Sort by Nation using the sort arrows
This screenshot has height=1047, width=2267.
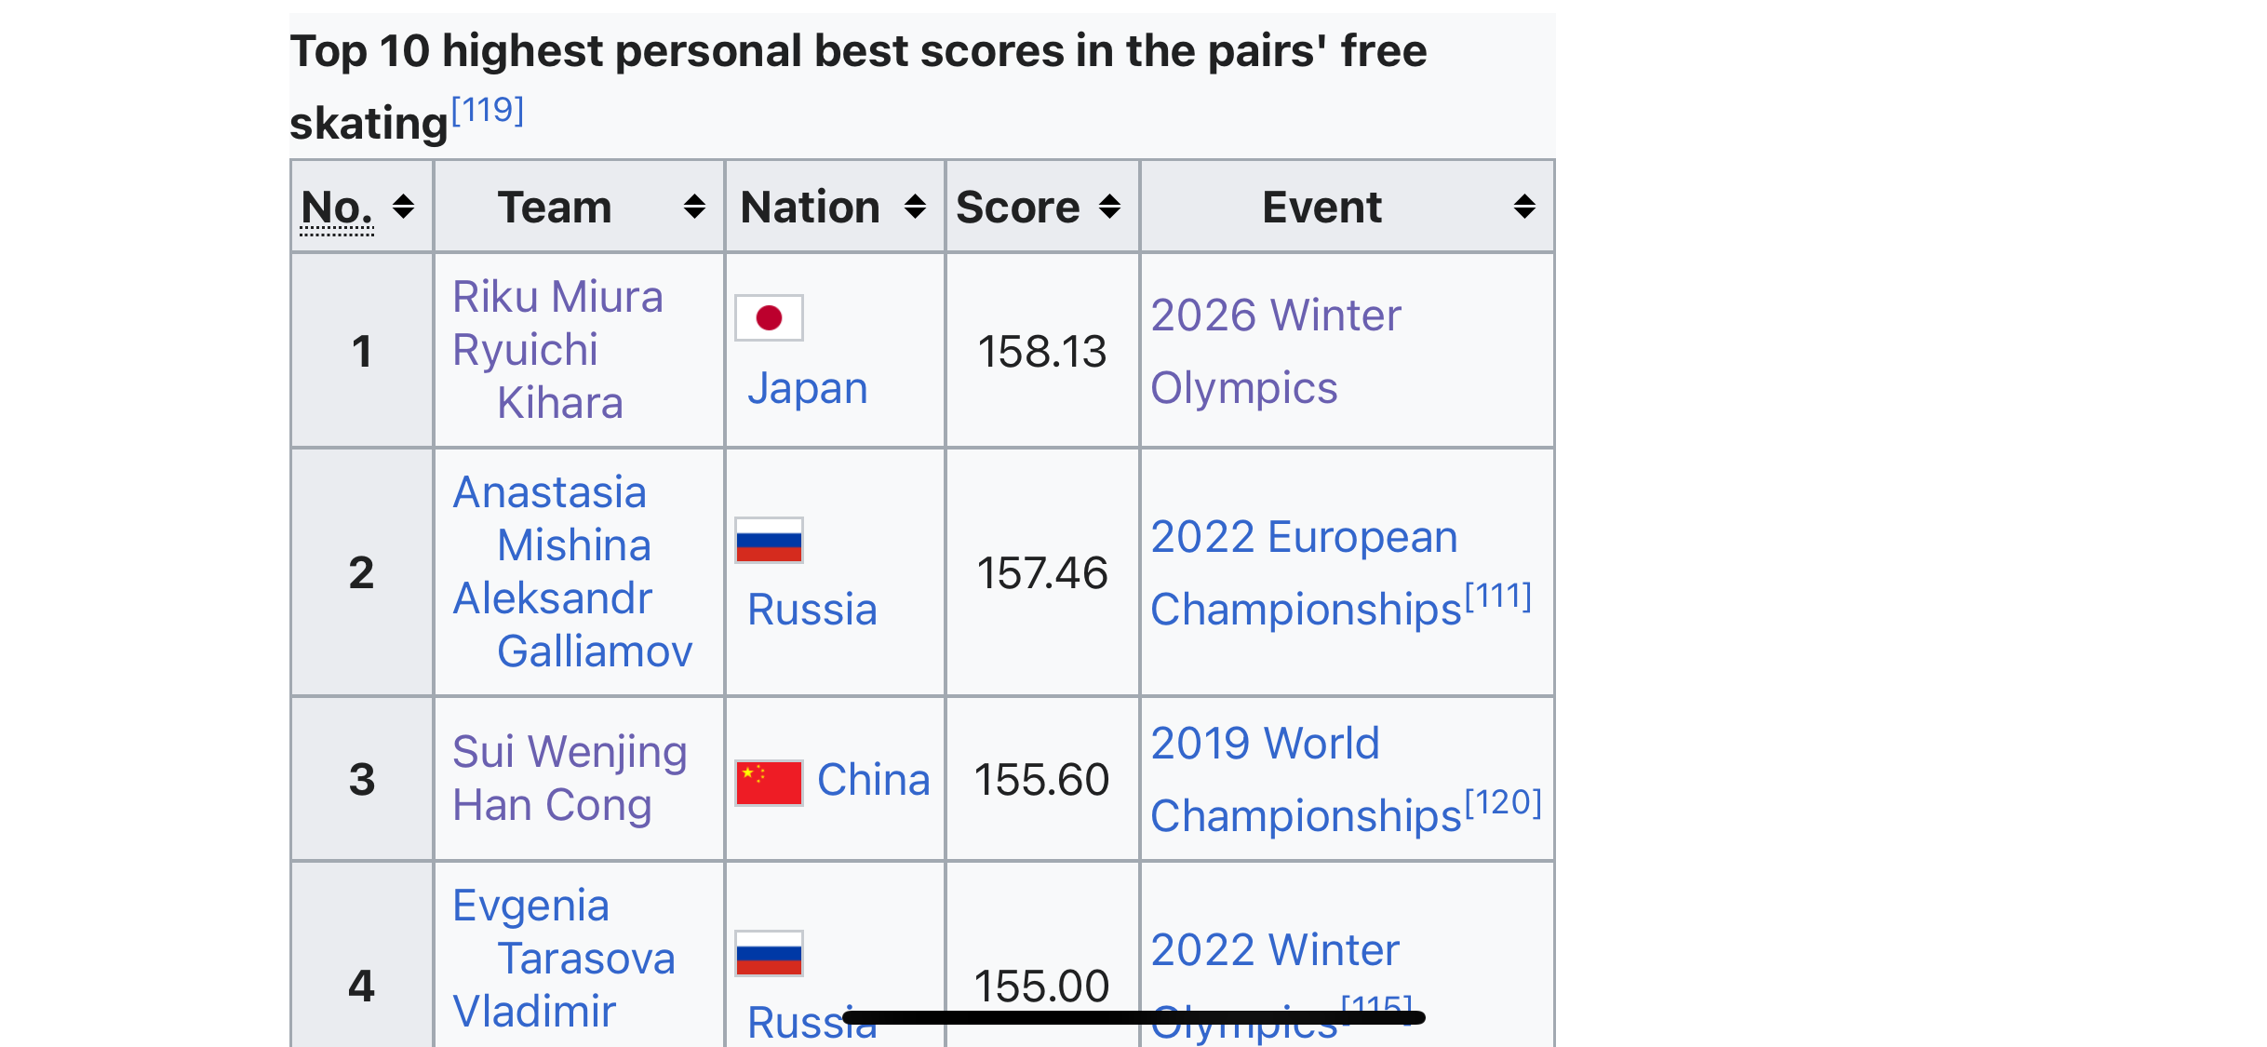tap(915, 207)
